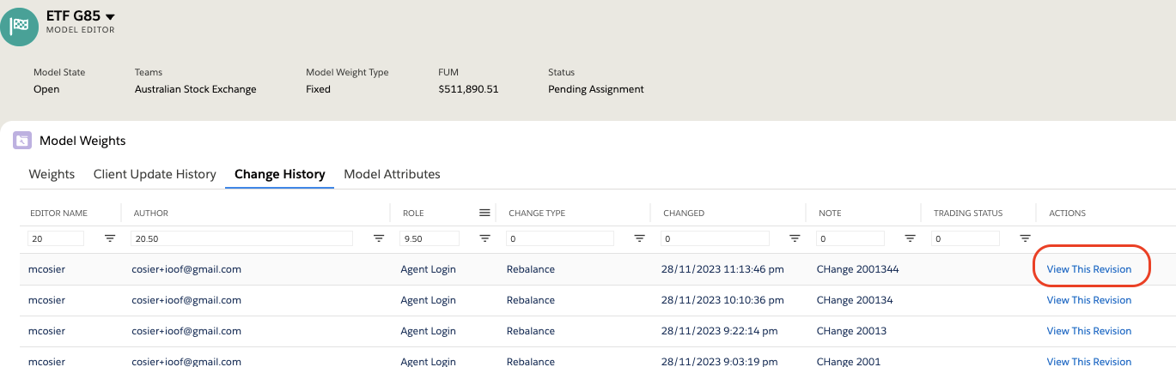Click the Author column filter icon
Screen dimensions: 1176x367
pyautogui.click(x=379, y=238)
